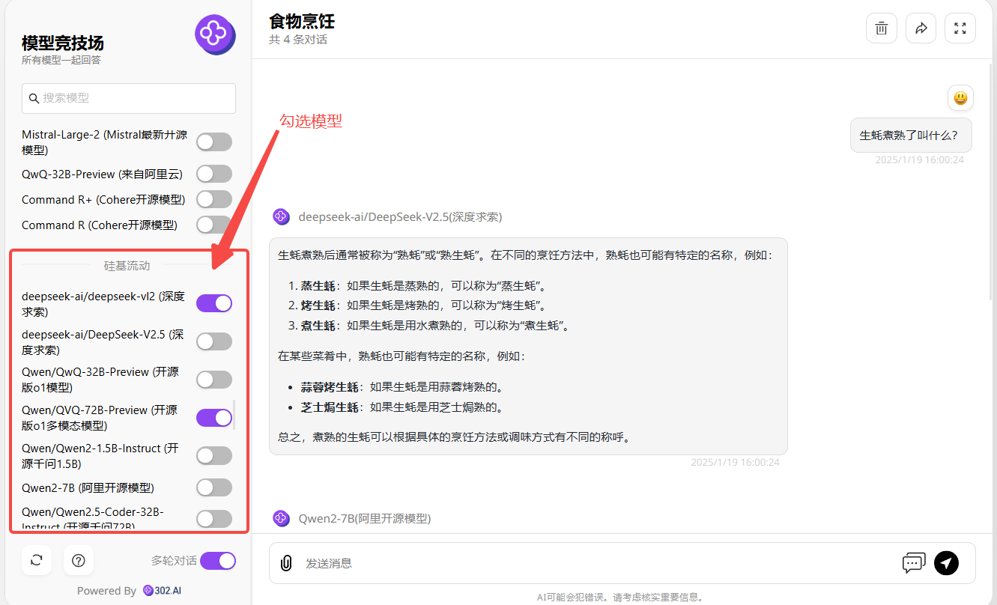Click the 搜索模型 search input field
Image resolution: width=997 pixels, height=605 pixels.
coord(129,98)
